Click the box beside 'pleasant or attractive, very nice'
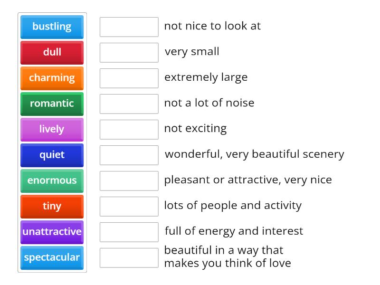The image size is (380, 285). [129, 181]
